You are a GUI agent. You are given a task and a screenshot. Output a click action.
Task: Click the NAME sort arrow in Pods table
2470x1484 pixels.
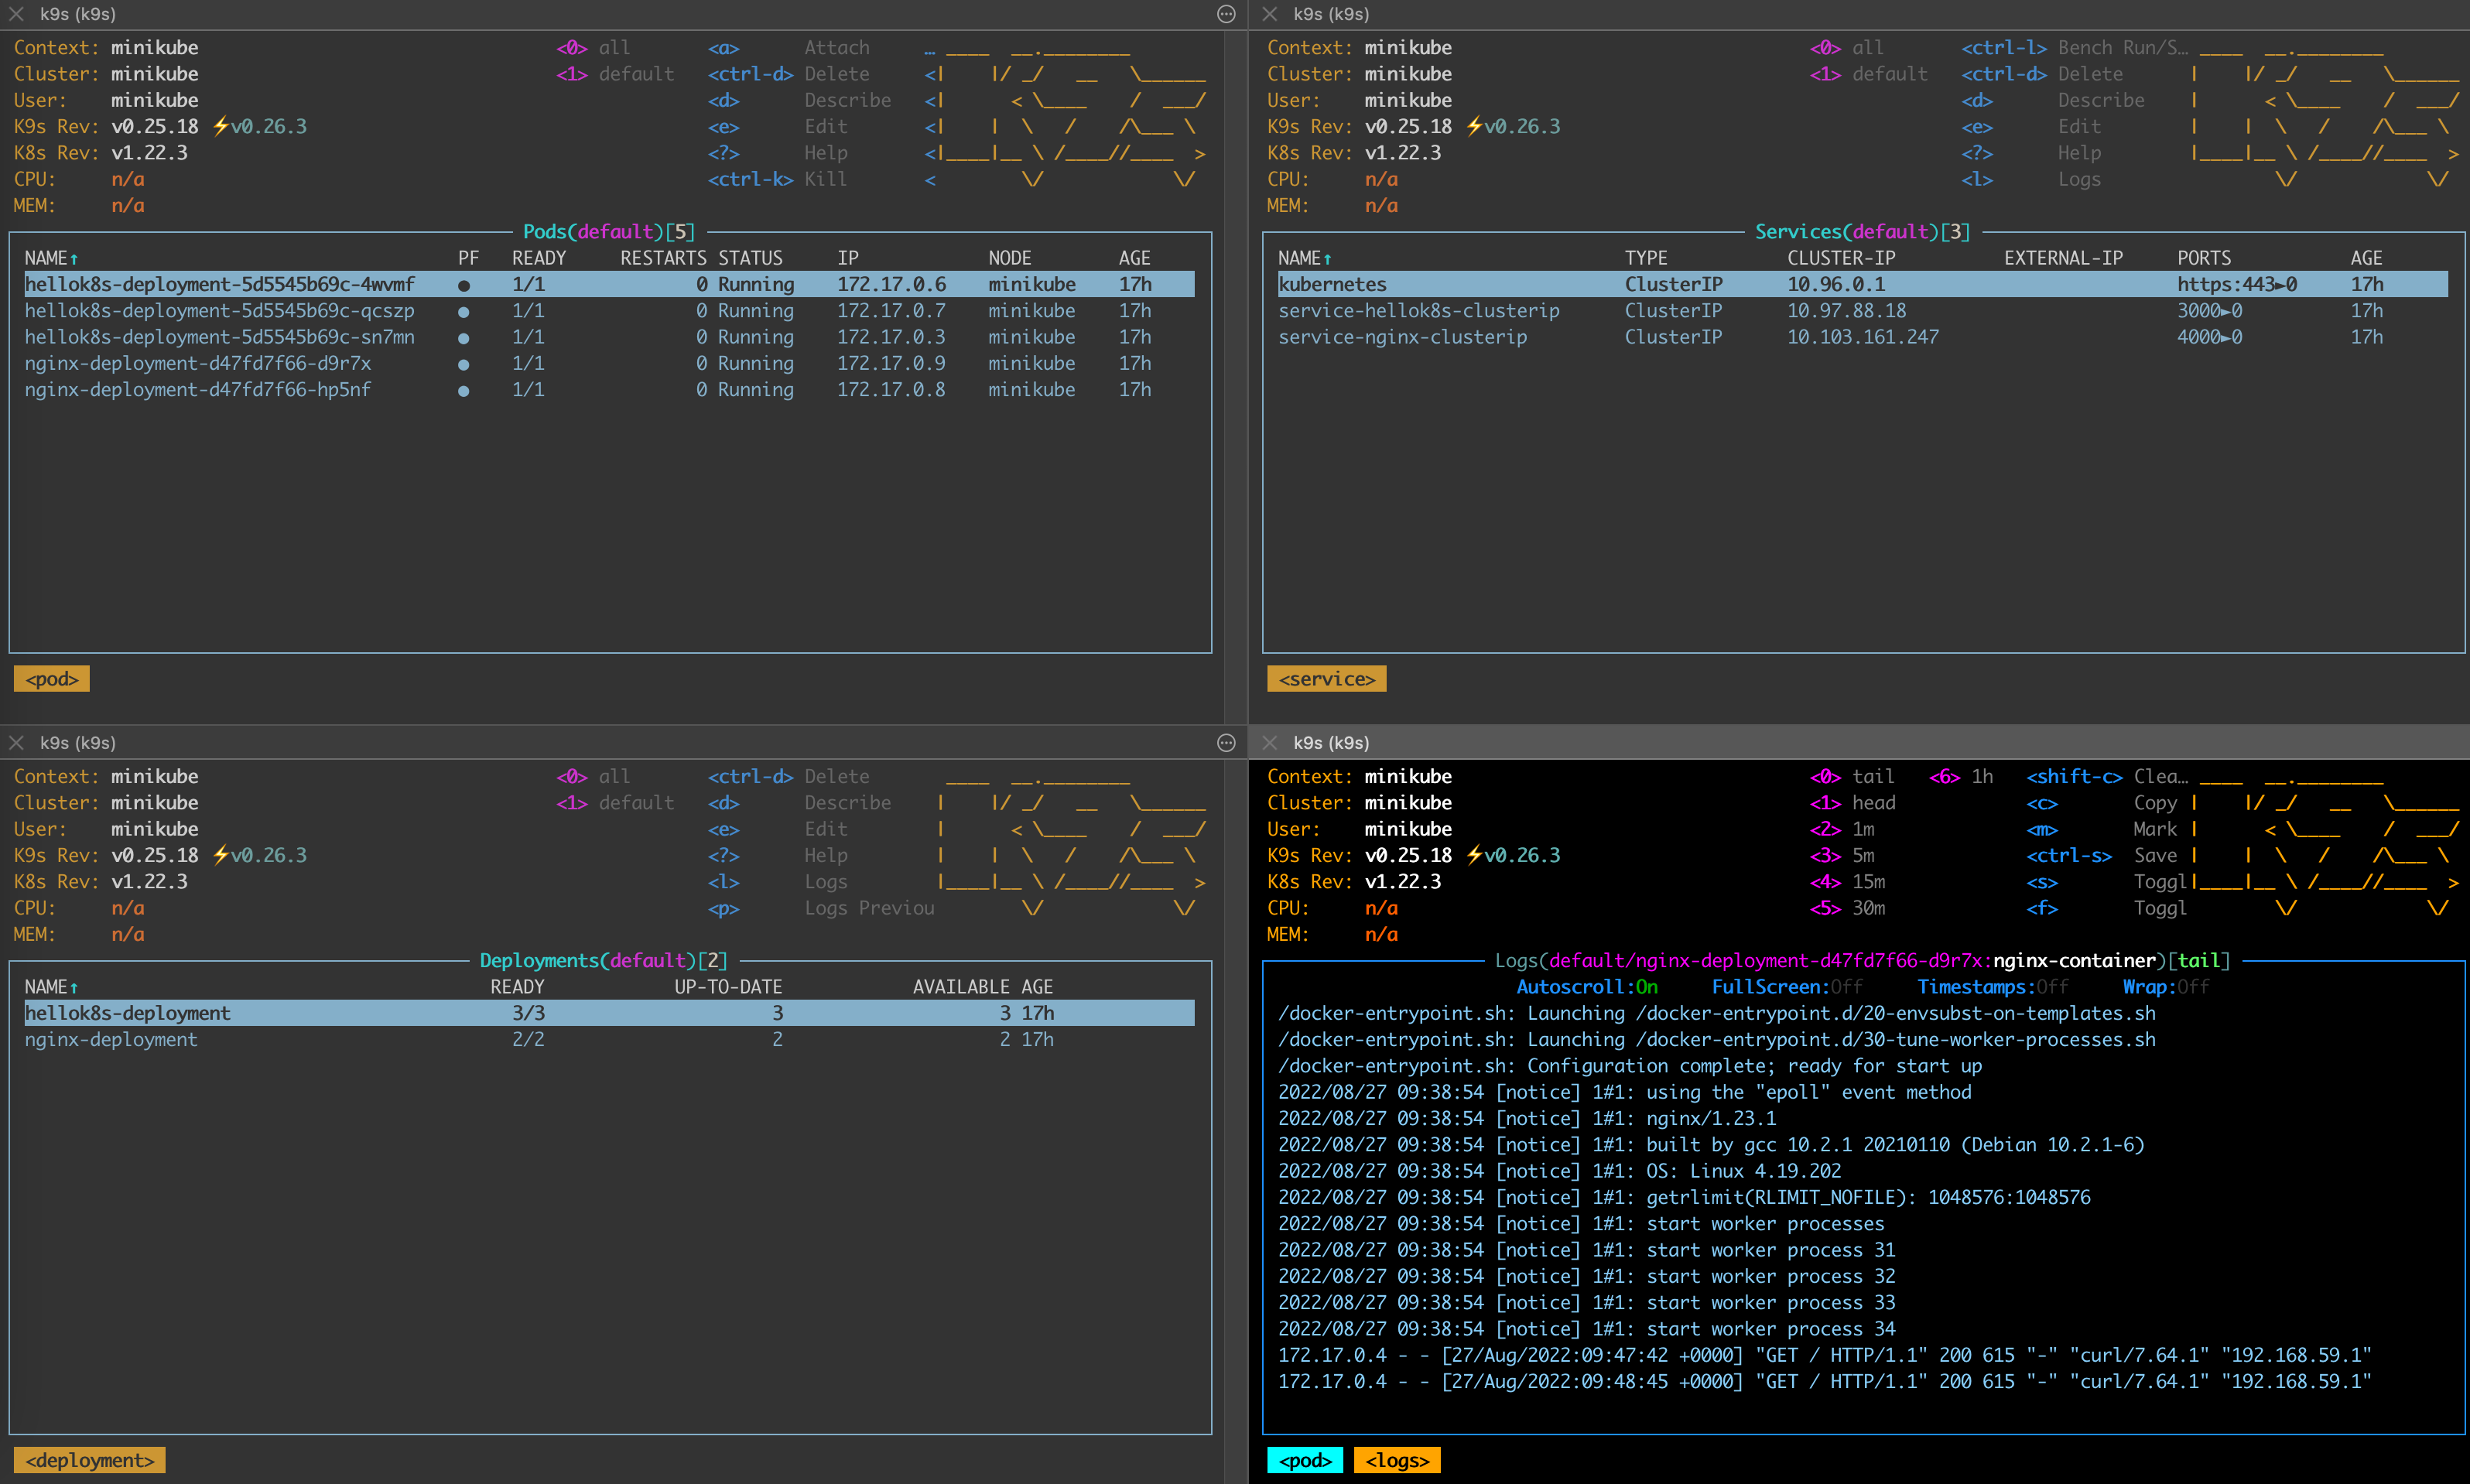point(74,259)
